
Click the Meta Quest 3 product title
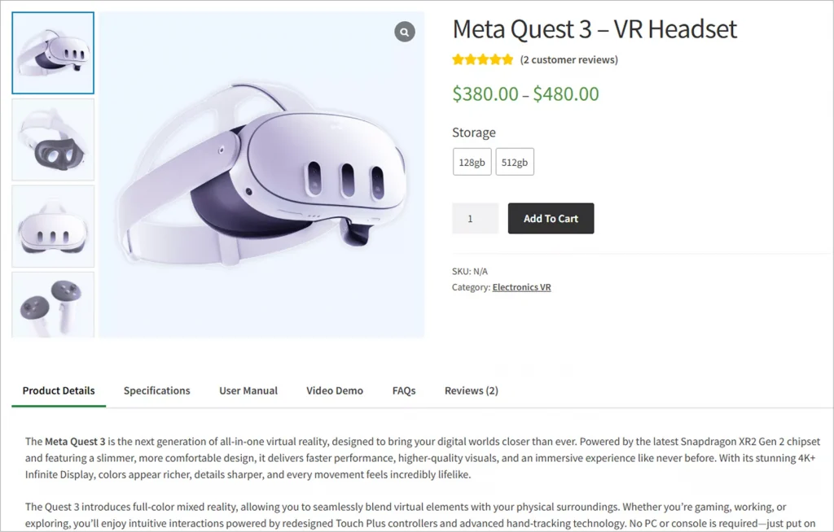coord(595,29)
